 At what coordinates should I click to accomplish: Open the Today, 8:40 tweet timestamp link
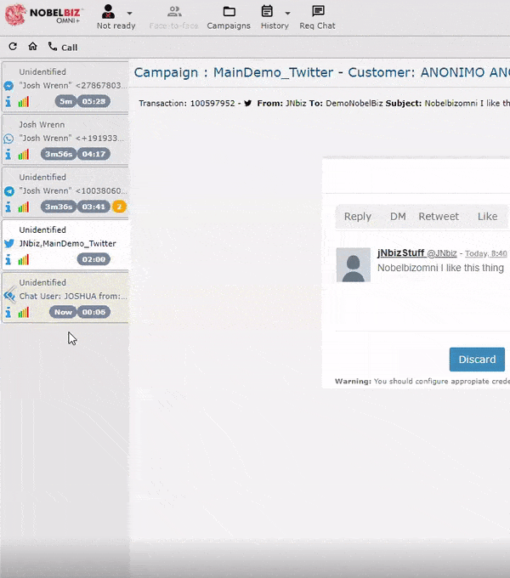click(485, 253)
